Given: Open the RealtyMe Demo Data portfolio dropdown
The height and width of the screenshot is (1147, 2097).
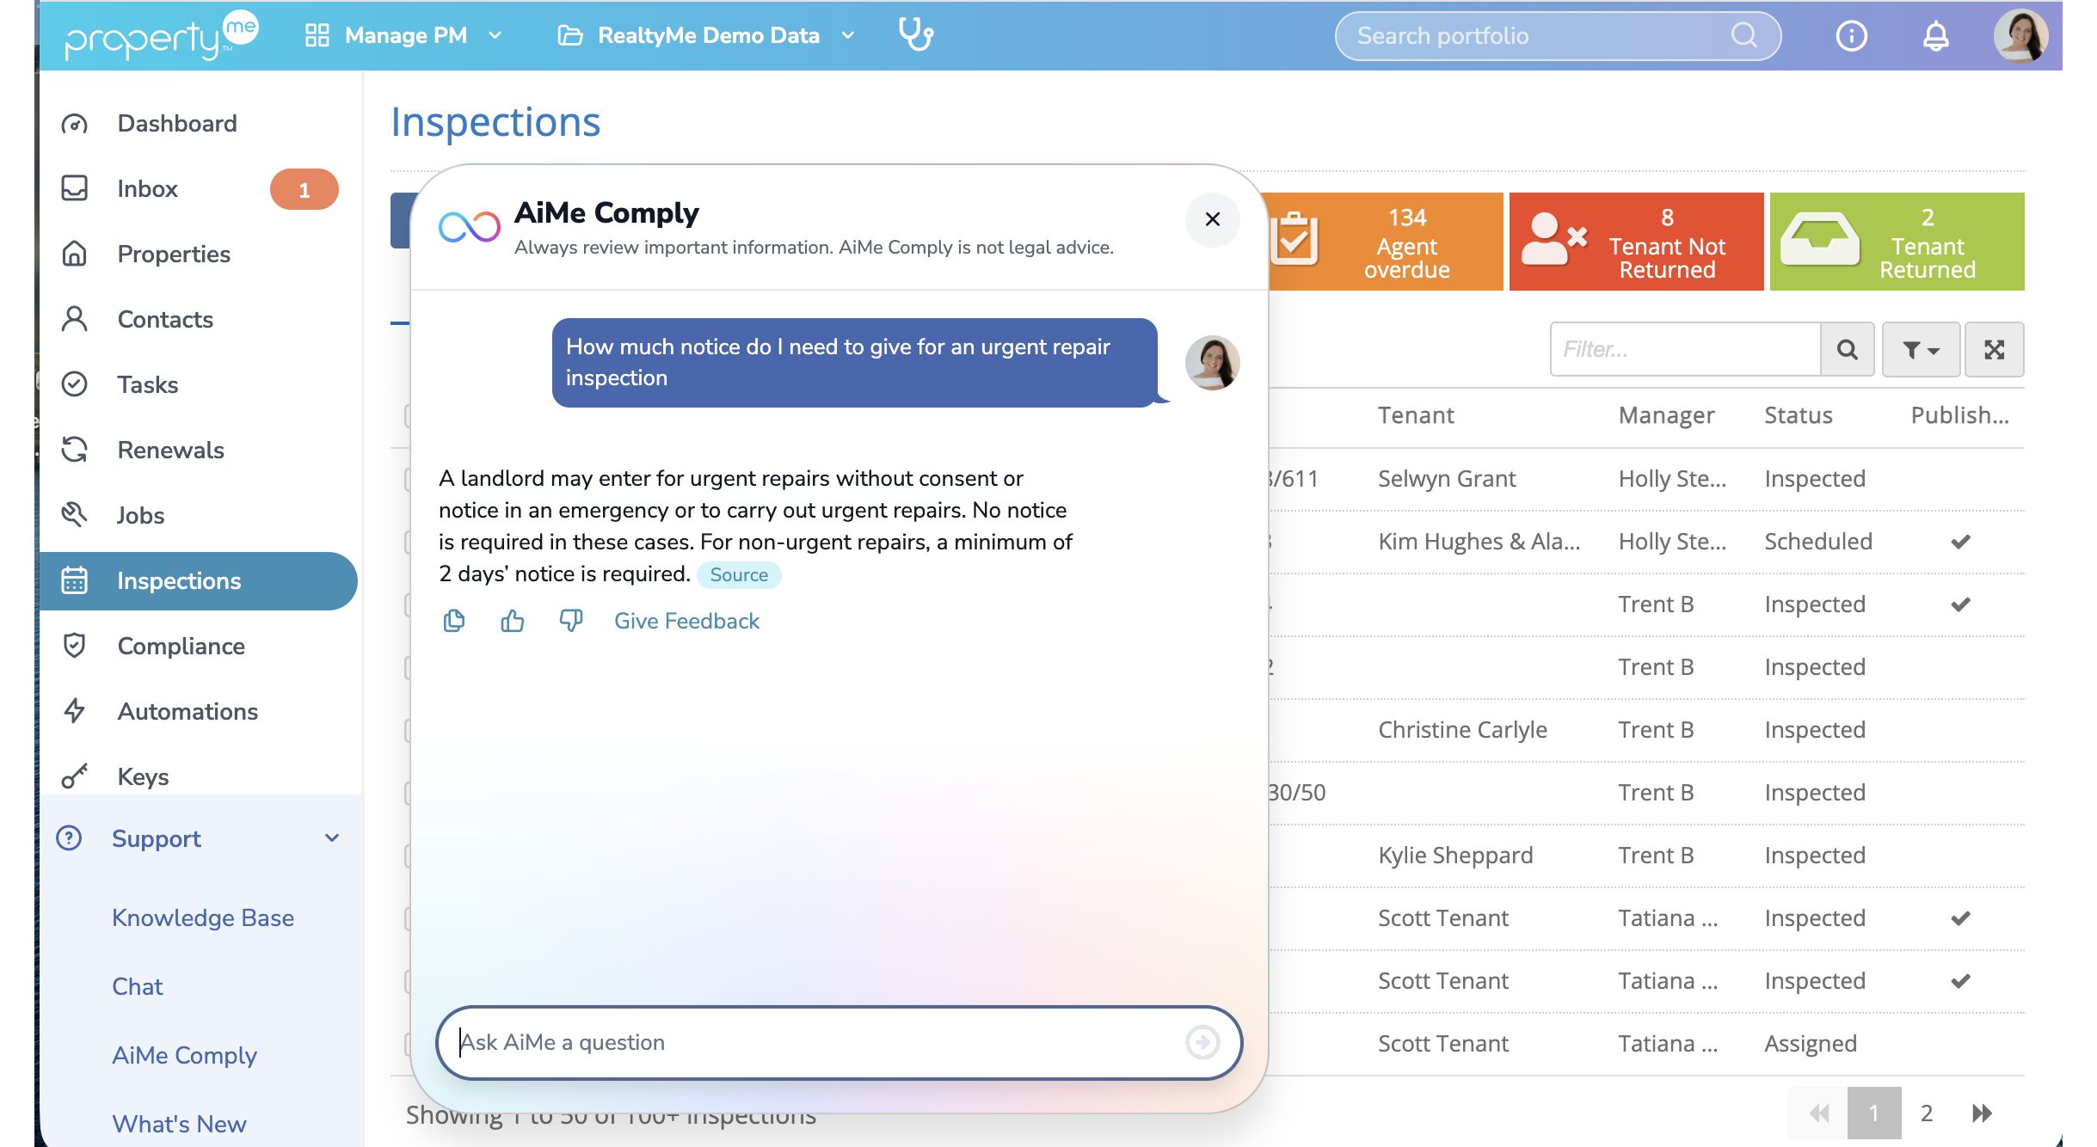Looking at the screenshot, I should click(706, 35).
